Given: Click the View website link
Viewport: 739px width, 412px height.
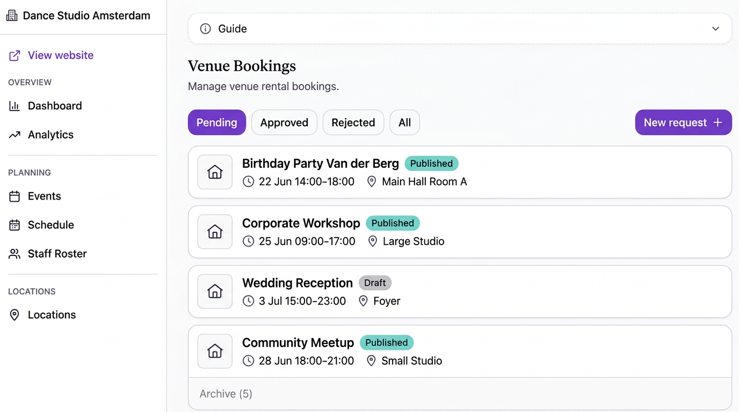Looking at the screenshot, I should tap(61, 55).
